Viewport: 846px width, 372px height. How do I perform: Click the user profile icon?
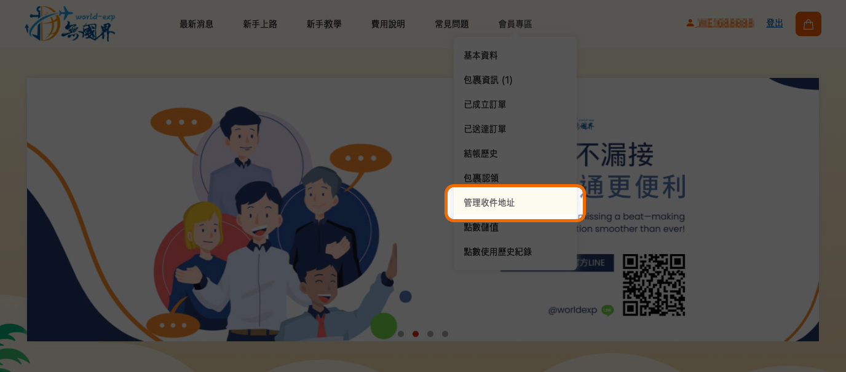coord(690,23)
